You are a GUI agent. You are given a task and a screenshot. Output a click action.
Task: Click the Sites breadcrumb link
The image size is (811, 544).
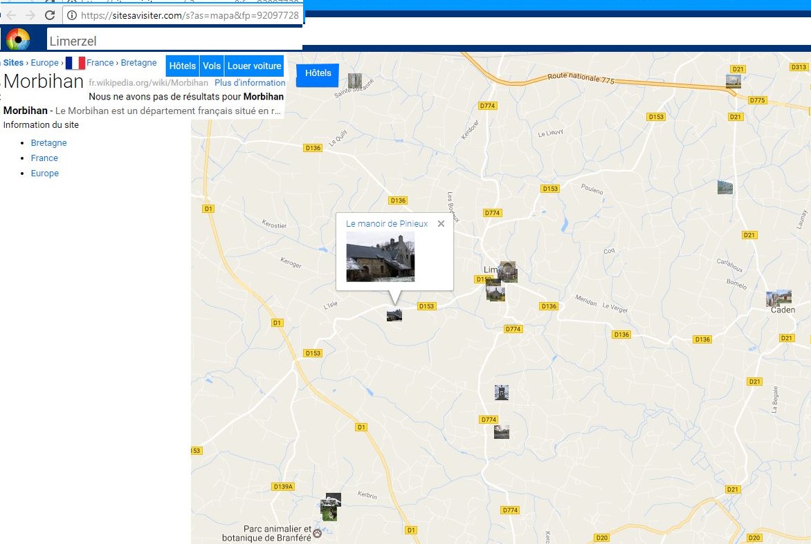pyautogui.click(x=13, y=62)
